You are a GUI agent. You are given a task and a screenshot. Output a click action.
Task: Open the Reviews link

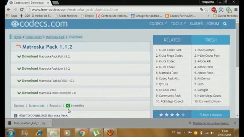point(19,105)
